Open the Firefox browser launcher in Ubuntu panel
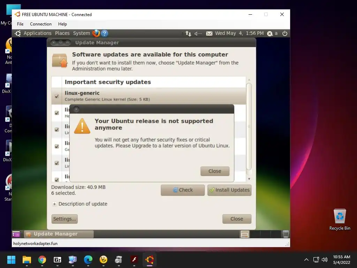 pos(96,33)
